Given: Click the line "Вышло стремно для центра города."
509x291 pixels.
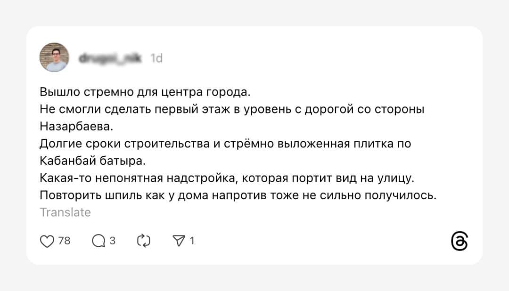Looking at the screenshot, I should (x=145, y=92).
